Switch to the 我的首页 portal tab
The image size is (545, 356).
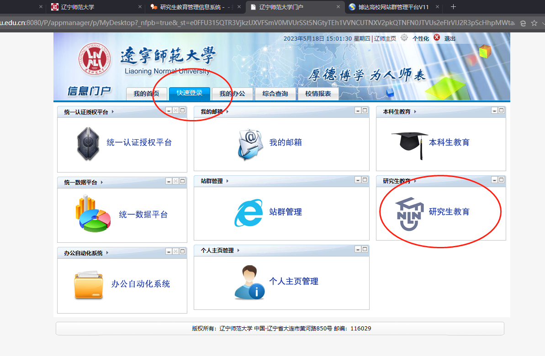coord(146,94)
